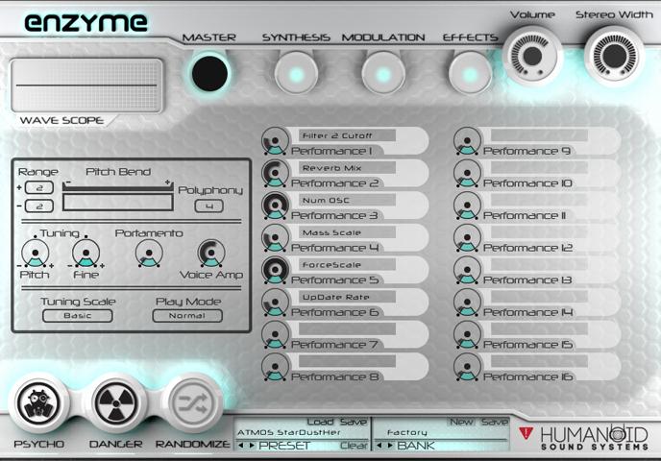Click the Performance 15 knob

[x=467, y=334]
